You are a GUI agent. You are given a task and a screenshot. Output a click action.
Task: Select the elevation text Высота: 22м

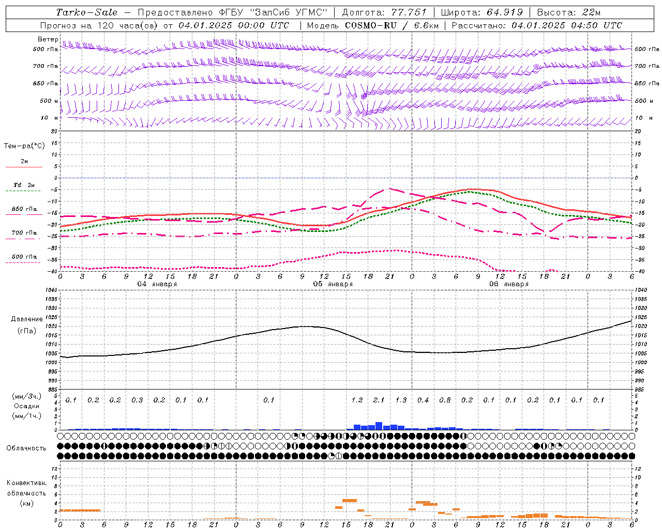tap(569, 12)
